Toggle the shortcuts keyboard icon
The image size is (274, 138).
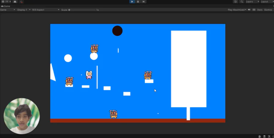pos(254,10)
